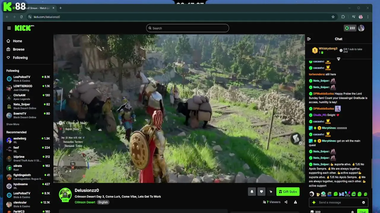
Task: Open LOWTIERGOD channel
Action: (x=28, y=88)
